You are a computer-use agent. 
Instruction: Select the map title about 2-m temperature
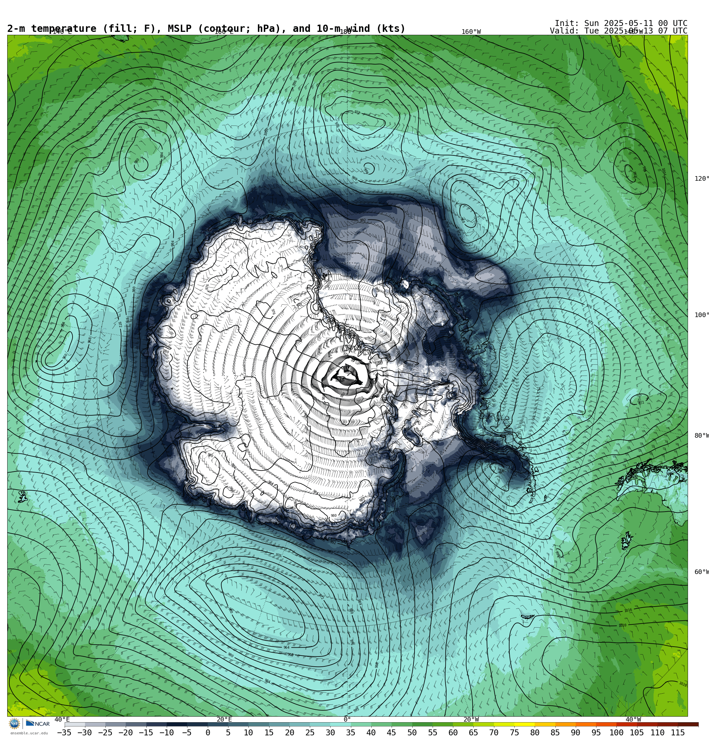(x=206, y=29)
